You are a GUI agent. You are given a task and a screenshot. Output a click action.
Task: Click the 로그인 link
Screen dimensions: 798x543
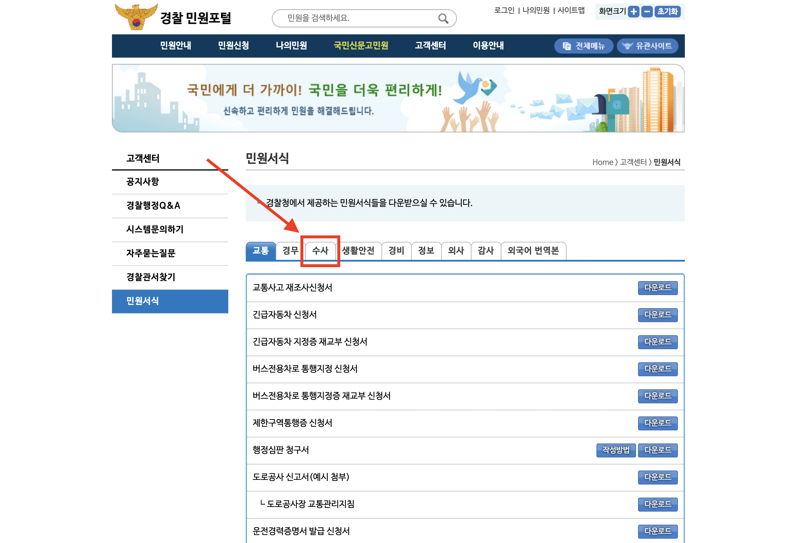click(504, 11)
